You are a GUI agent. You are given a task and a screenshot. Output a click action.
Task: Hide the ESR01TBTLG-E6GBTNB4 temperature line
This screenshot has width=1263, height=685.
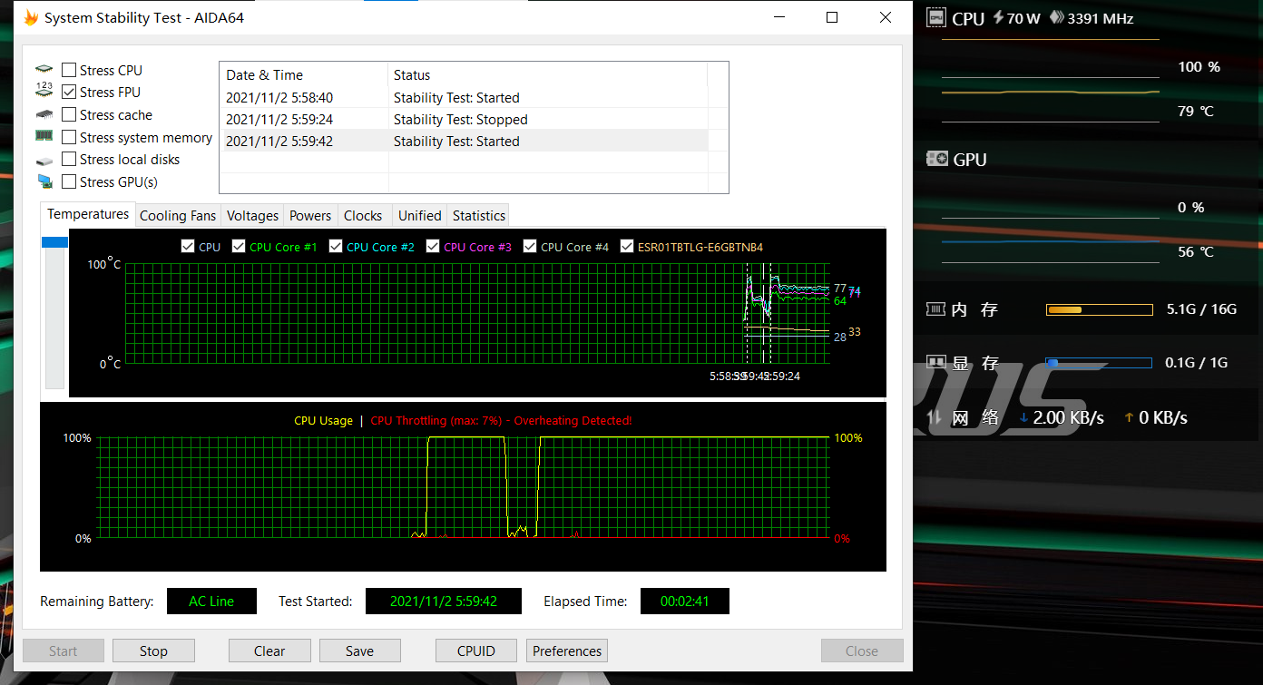click(627, 247)
